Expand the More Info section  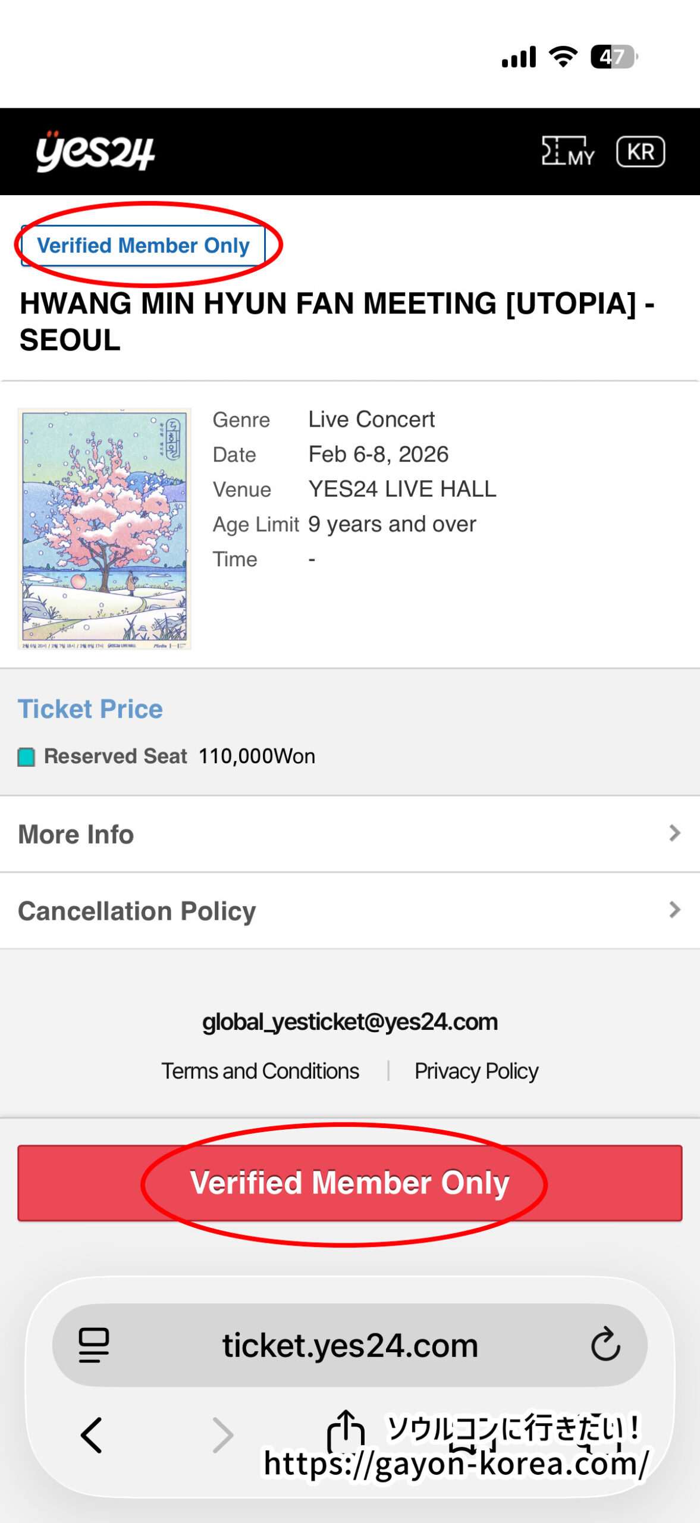350,834
